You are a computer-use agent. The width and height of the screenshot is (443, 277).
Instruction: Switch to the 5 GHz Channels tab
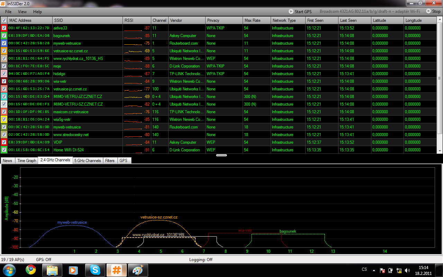tap(88, 161)
